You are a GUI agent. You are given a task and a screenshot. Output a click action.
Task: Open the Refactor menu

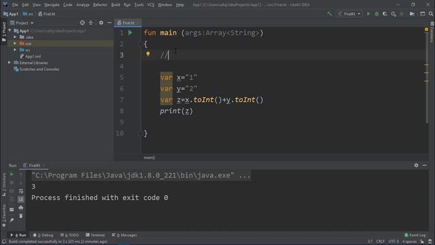tap(100, 5)
